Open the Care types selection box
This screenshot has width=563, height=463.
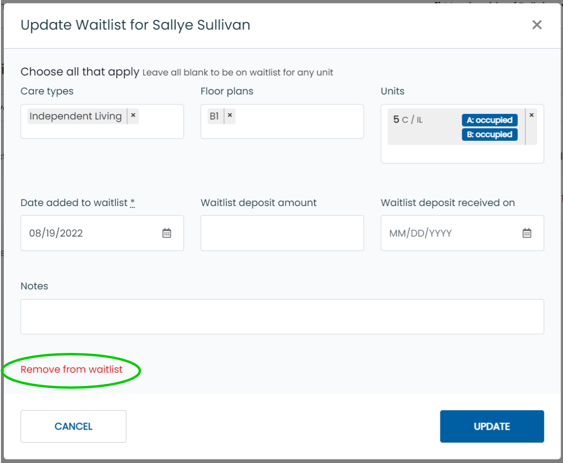(102, 121)
